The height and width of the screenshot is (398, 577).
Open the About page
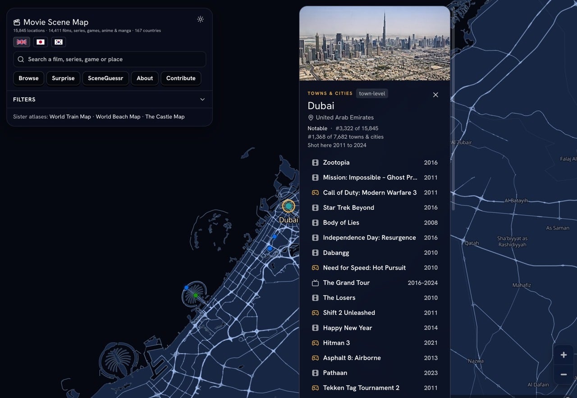(x=145, y=78)
